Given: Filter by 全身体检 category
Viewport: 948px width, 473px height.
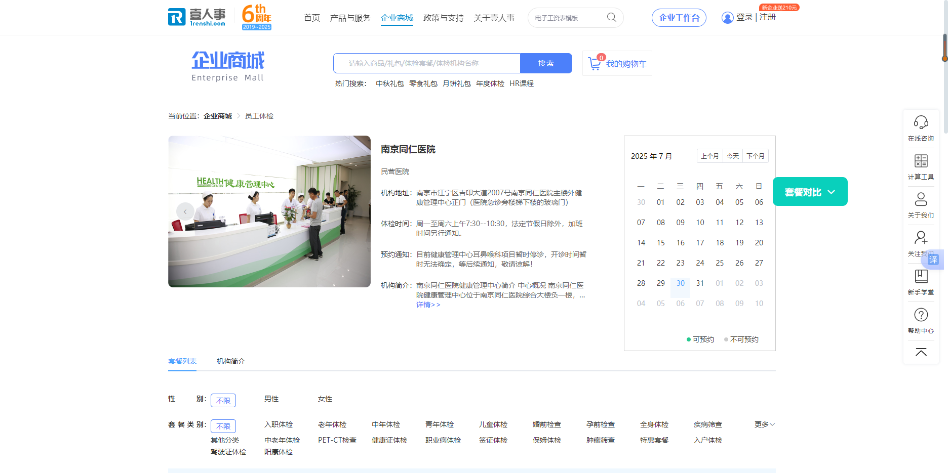Looking at the screenshot, I should pyautogui.click(x=654, y=424).
